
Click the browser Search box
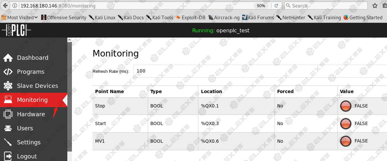(x=326, y=6)
